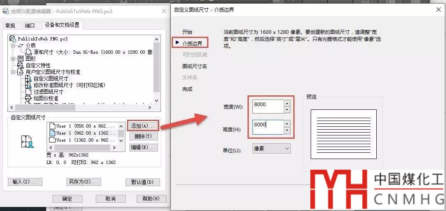Image resolution: width=446 pixels, height=211 pixels.
Task: Expand the 图形 tree node
Action: click(x=13, y=59)
